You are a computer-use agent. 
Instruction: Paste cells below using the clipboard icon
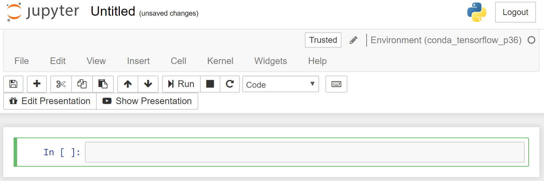click(103, 84)
